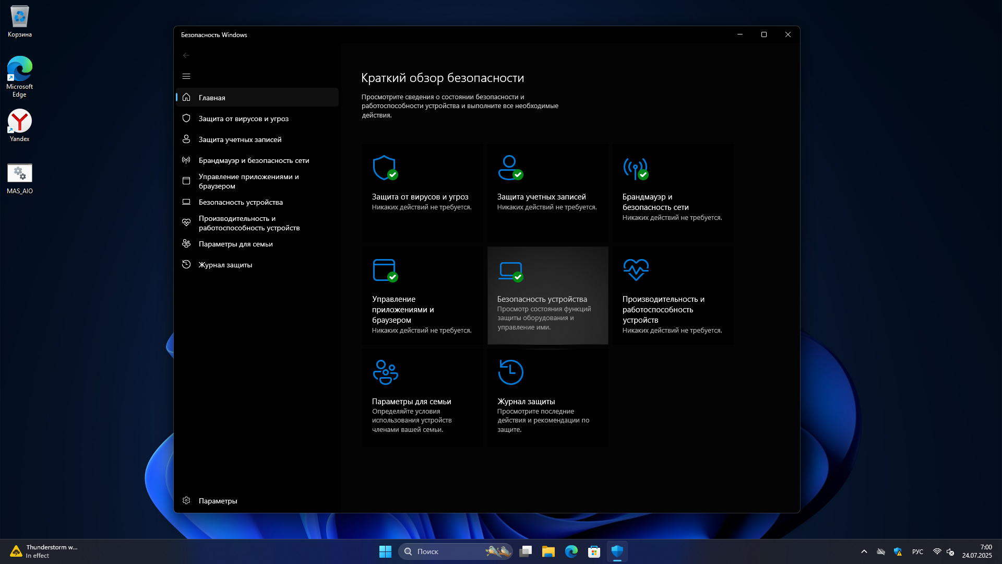This screenshot has width=1002, height=564.
Task: Open 'Параметры' settings at sidebar bottom
Action: 218,501
